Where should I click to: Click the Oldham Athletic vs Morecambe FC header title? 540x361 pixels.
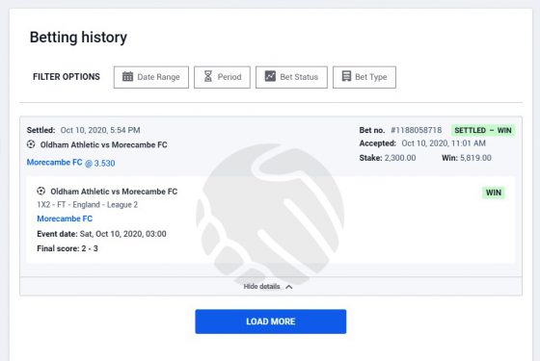point(104,144)
